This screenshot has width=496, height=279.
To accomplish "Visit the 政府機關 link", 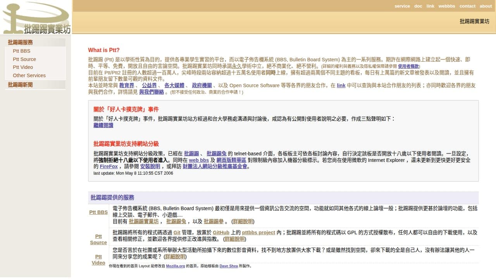I will pos(202,85).
